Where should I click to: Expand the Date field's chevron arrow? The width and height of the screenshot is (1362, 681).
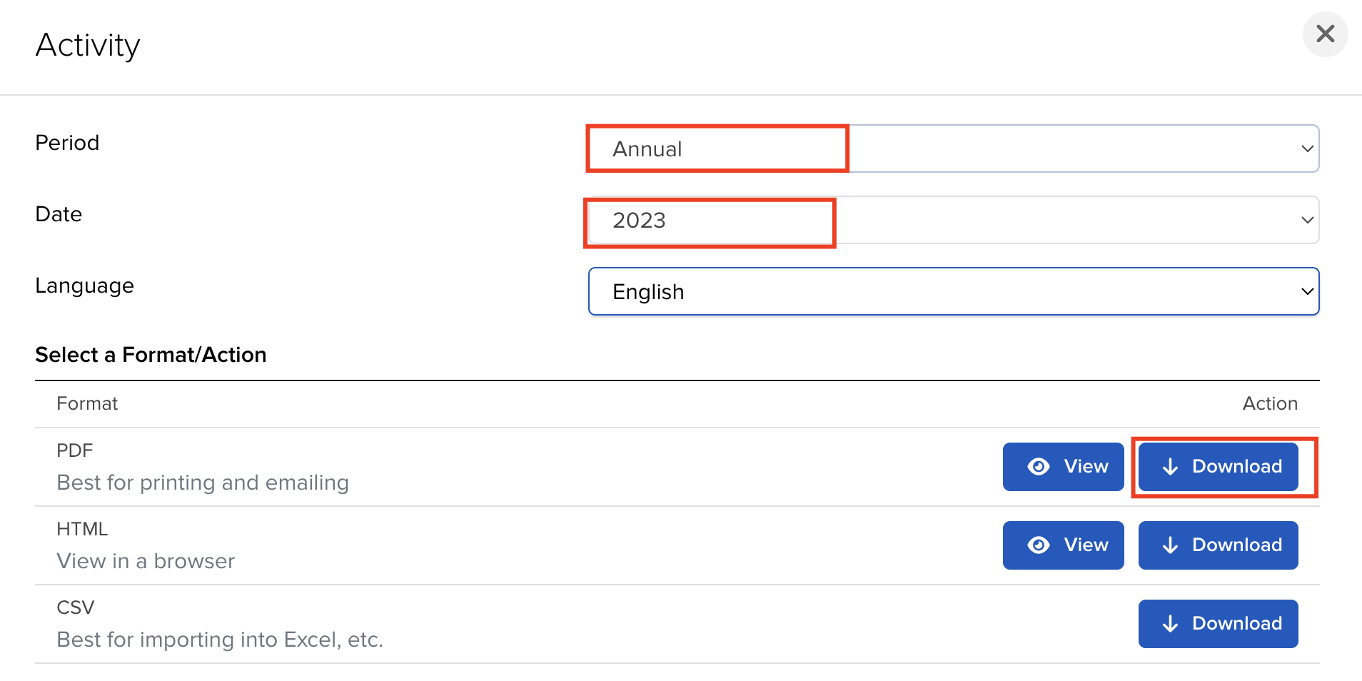pos(1307,220)
